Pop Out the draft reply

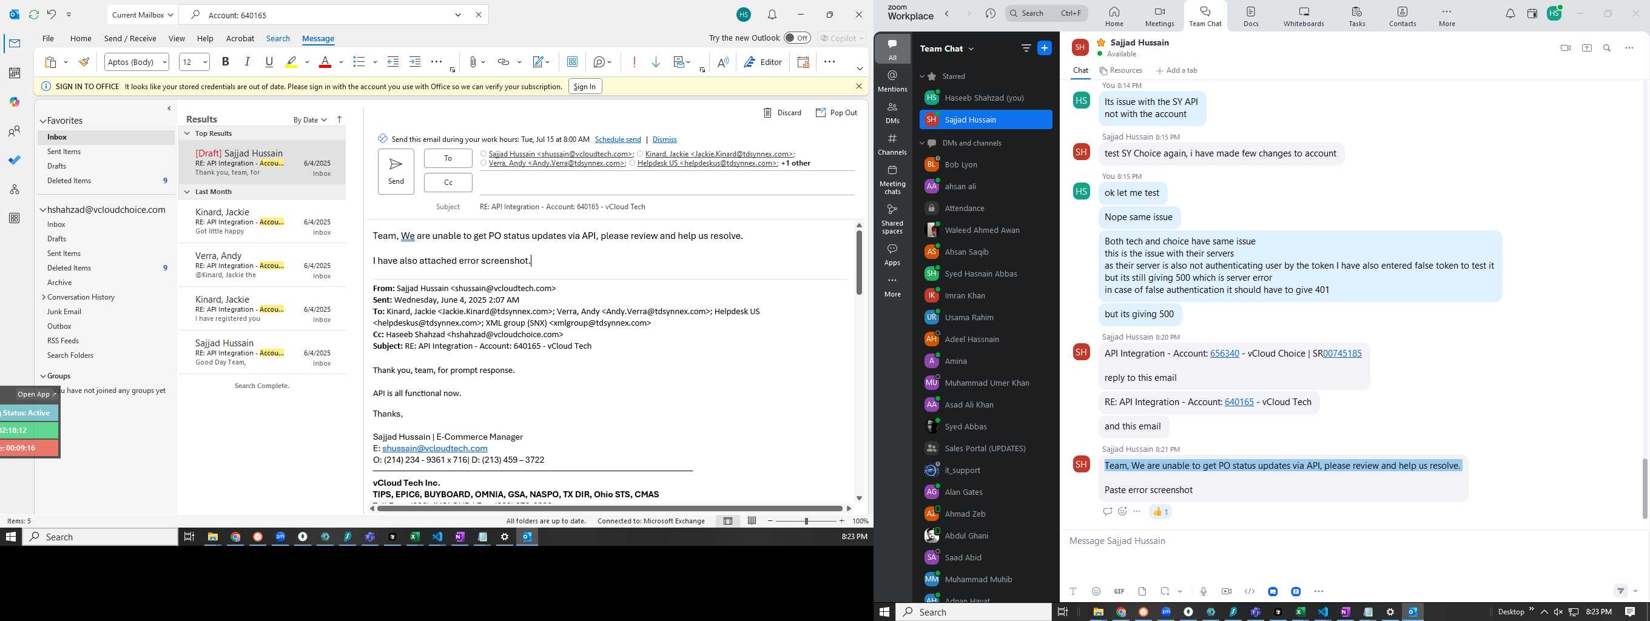836,113
